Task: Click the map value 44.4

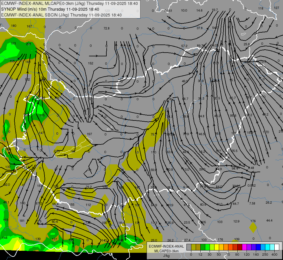Action: click(x=269, y=220)
